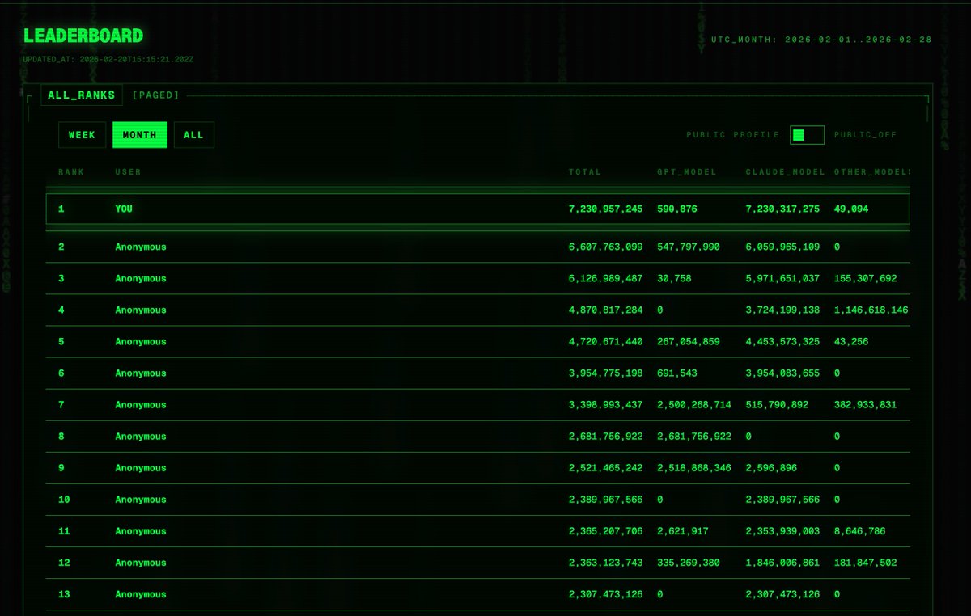The width and height of the screenshot is (971, 616).
Task: Toggle the public profile switch
Action: coord(807,135)
